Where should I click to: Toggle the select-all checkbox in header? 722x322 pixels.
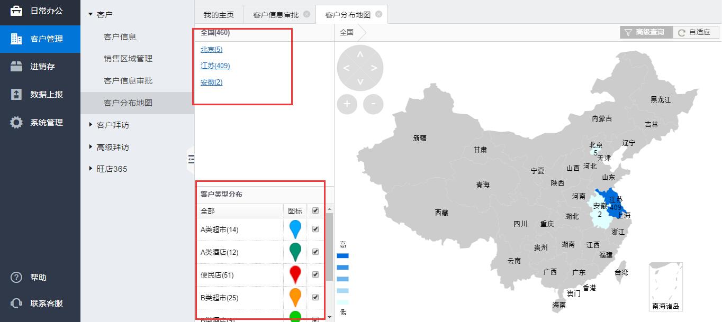click(315, 210)
